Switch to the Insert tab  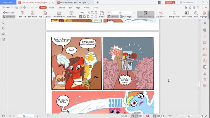click(x=52, y=8)
